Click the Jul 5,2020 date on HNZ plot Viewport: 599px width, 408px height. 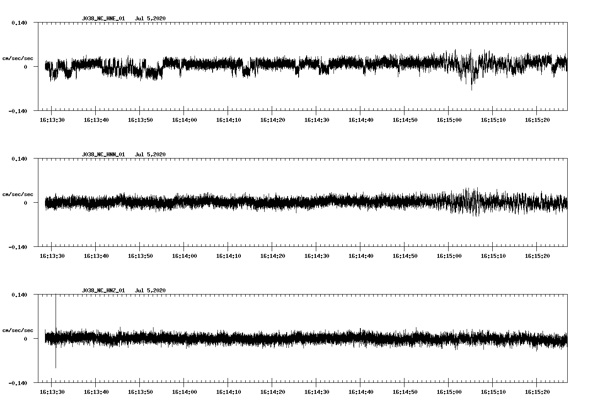150,291
